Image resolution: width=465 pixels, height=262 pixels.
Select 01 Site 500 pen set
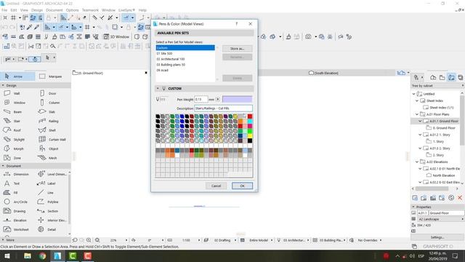pyautogui.click(x=185, y=53)
